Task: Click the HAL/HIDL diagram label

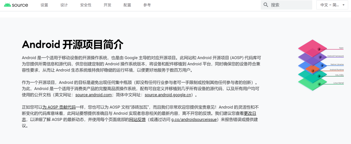Action: click(x=339, y=75)
